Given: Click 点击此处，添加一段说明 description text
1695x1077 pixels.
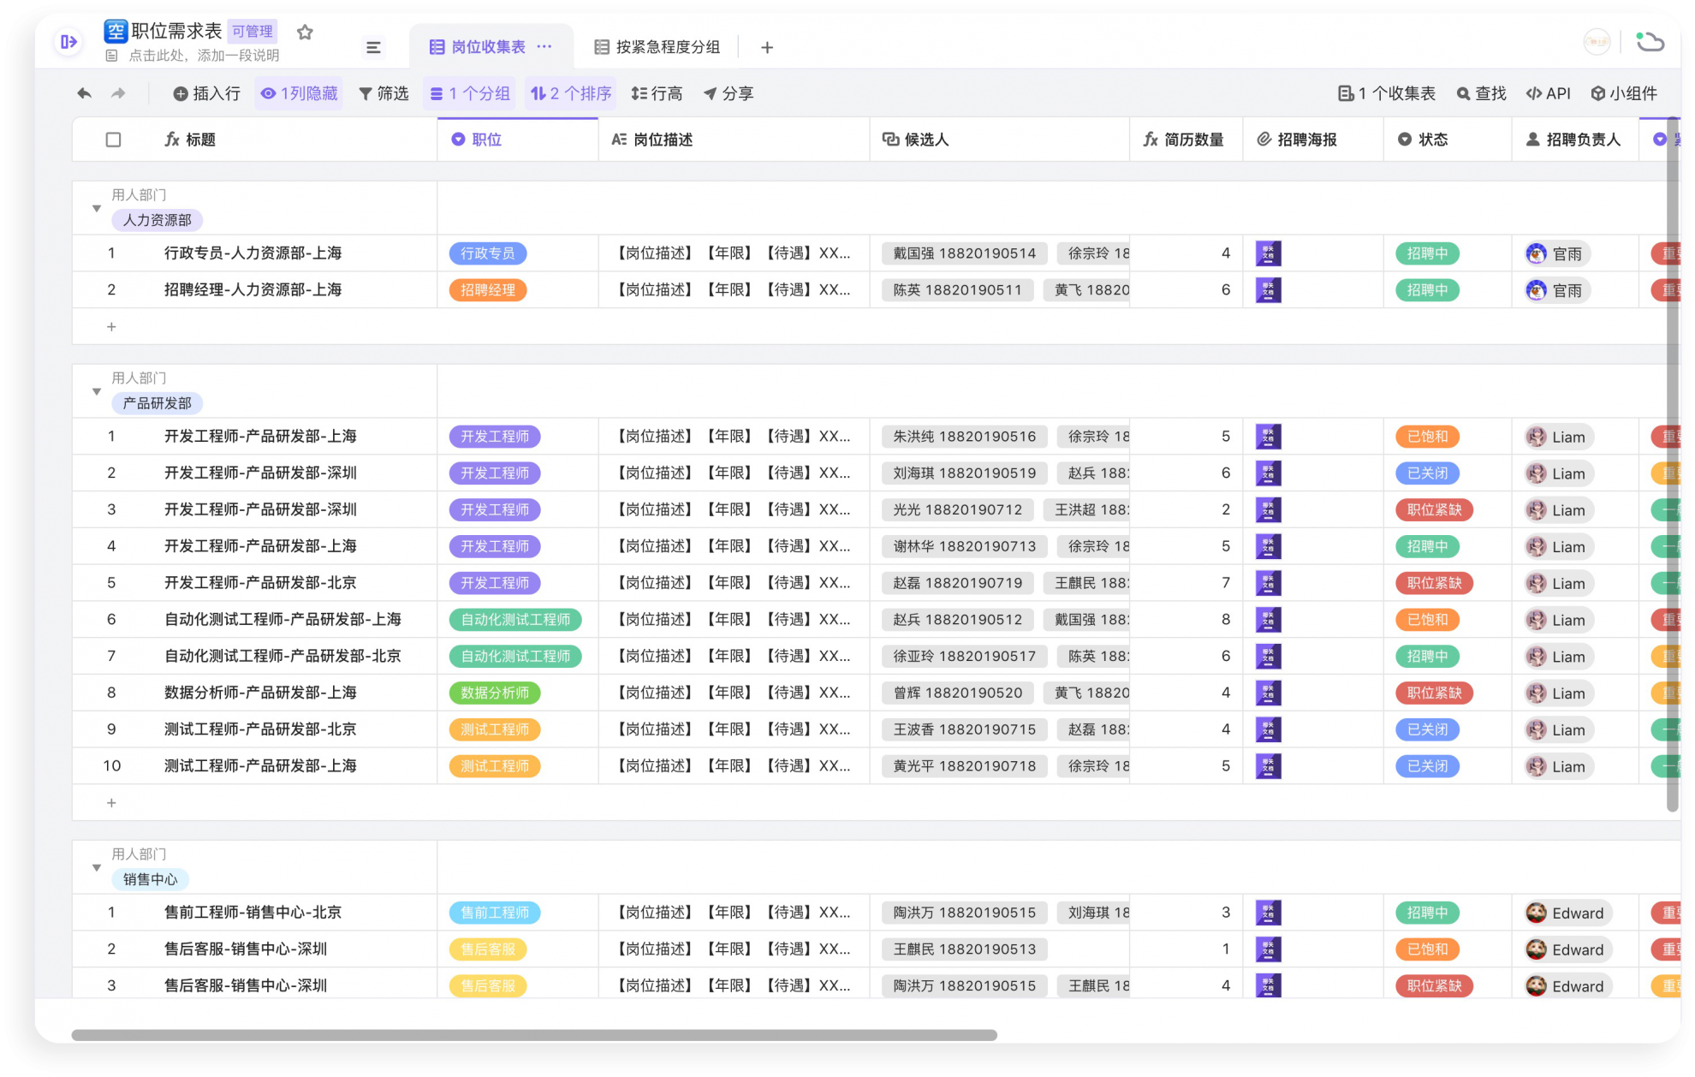Looking at the screenshot, I should pyautogui.click(x=204, y=56).
